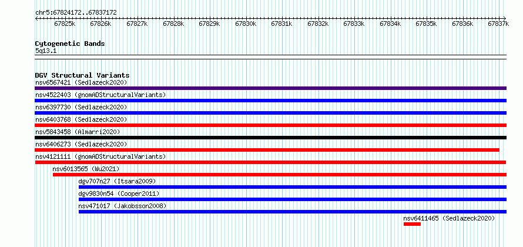Select the blue bar under dgv9830n54
This screenshot has width=523, height=247.
coord(293,199)
